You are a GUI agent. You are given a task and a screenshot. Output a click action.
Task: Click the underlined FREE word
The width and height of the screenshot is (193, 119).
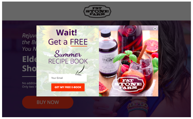click(x=79, y=42)
